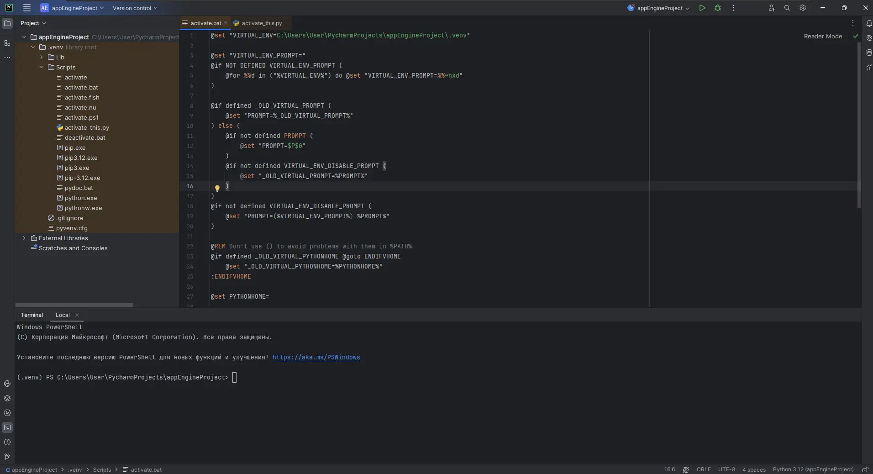This screenshot has height=474, width=873.
Task: Click the yellow lightbulb intention icon
Action: [x=217, y=188]
